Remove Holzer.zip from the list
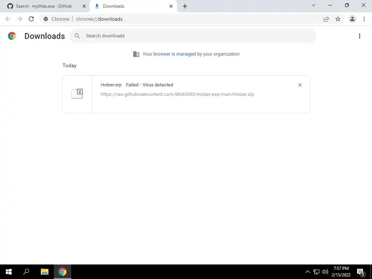 pyautogui.click(x=300, y=85)
